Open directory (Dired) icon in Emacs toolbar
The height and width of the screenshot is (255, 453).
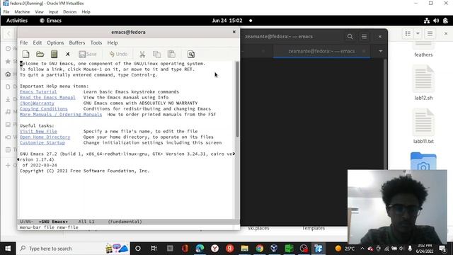coord(54,54)
